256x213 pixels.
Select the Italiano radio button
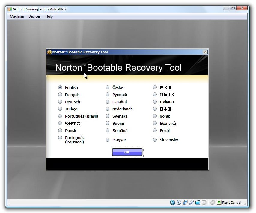click(x=155, y=102)
